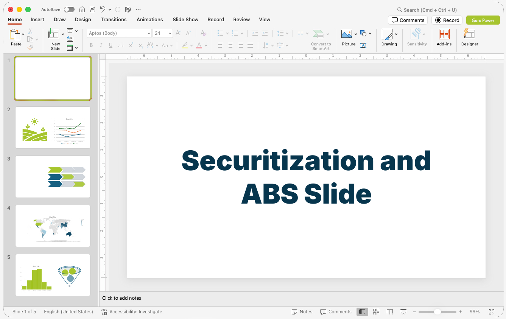Toggle Strikethrough formatting
The width and height of the screenshot is (506, 319).
(x=121, y=45)
